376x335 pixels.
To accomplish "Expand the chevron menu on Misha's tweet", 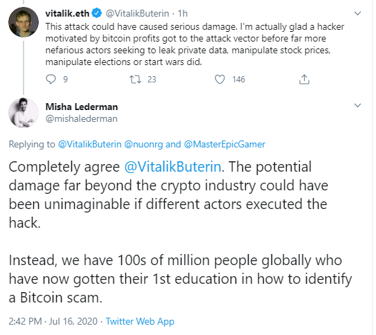I will pos(357,105).
